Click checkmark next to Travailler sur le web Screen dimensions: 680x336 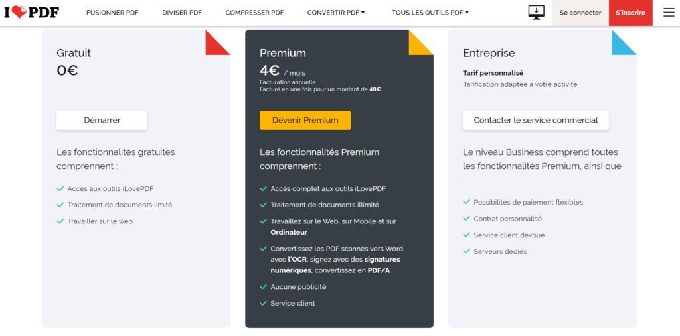tap(60, 221)
